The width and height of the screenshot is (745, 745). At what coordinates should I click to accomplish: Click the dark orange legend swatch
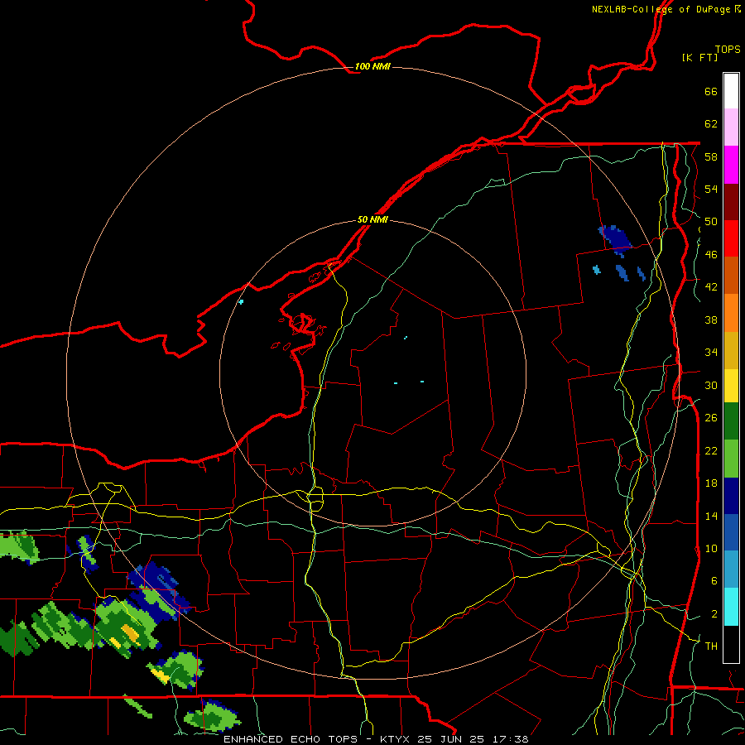(x=731, y=275)
